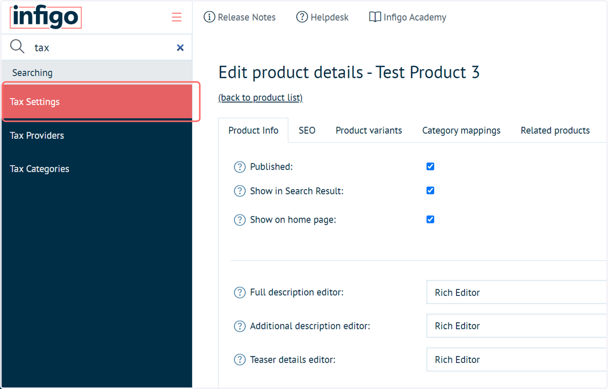The image size is (608, 389).
Task: Switch to the SEO tab
Action: pos(307,131)
